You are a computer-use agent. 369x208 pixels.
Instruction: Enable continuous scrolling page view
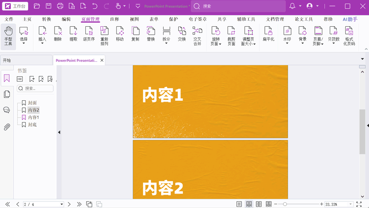click(249, 204)
